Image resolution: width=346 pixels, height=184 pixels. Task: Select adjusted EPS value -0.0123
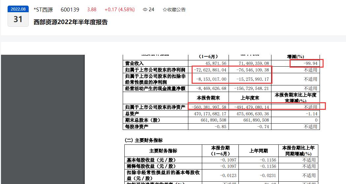[228, 175]
